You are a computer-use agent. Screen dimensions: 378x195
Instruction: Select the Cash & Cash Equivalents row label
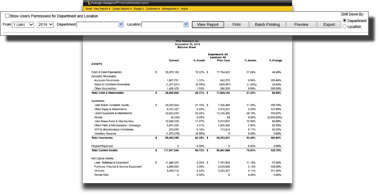[106, 72]
